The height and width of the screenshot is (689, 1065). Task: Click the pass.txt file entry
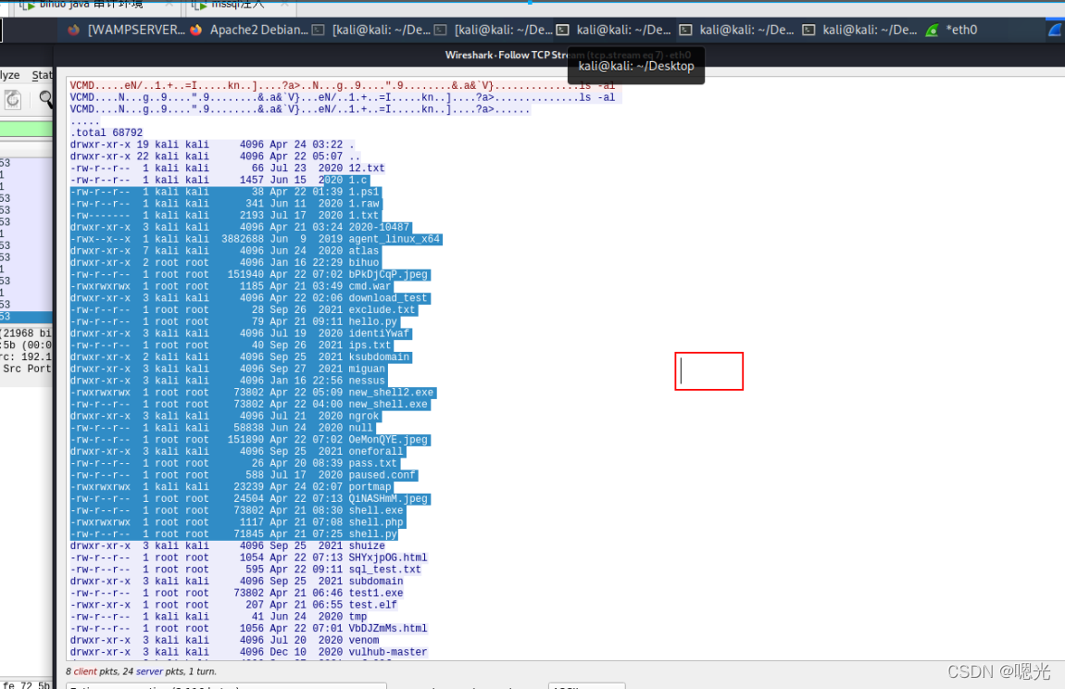coord(373,463)
